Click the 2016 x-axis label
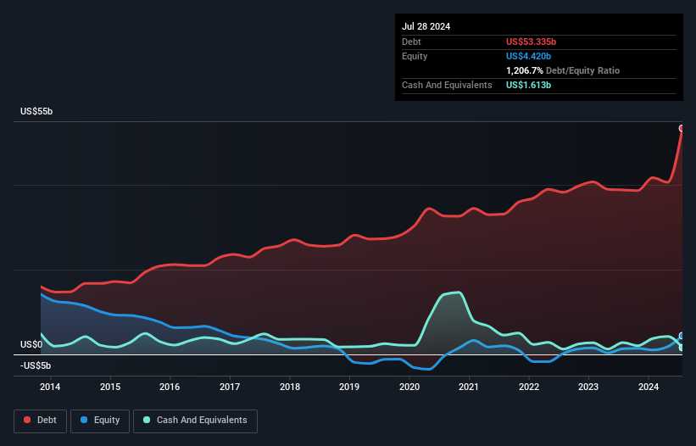696x446 pixels. [x=170, y=387]
